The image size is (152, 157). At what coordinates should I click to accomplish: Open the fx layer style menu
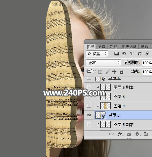point(120,134)
